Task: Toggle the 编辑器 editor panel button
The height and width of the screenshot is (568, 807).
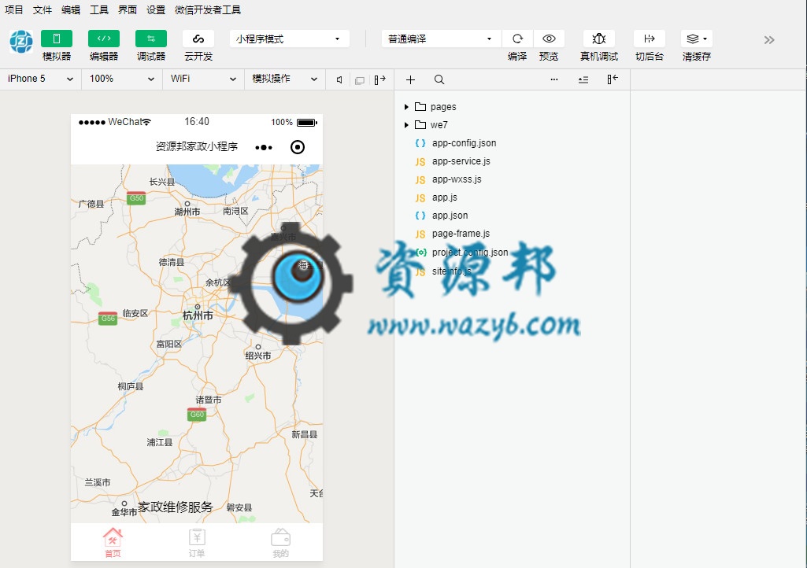Action: point(104,39)
